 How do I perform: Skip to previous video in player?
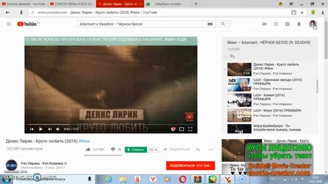32,129
